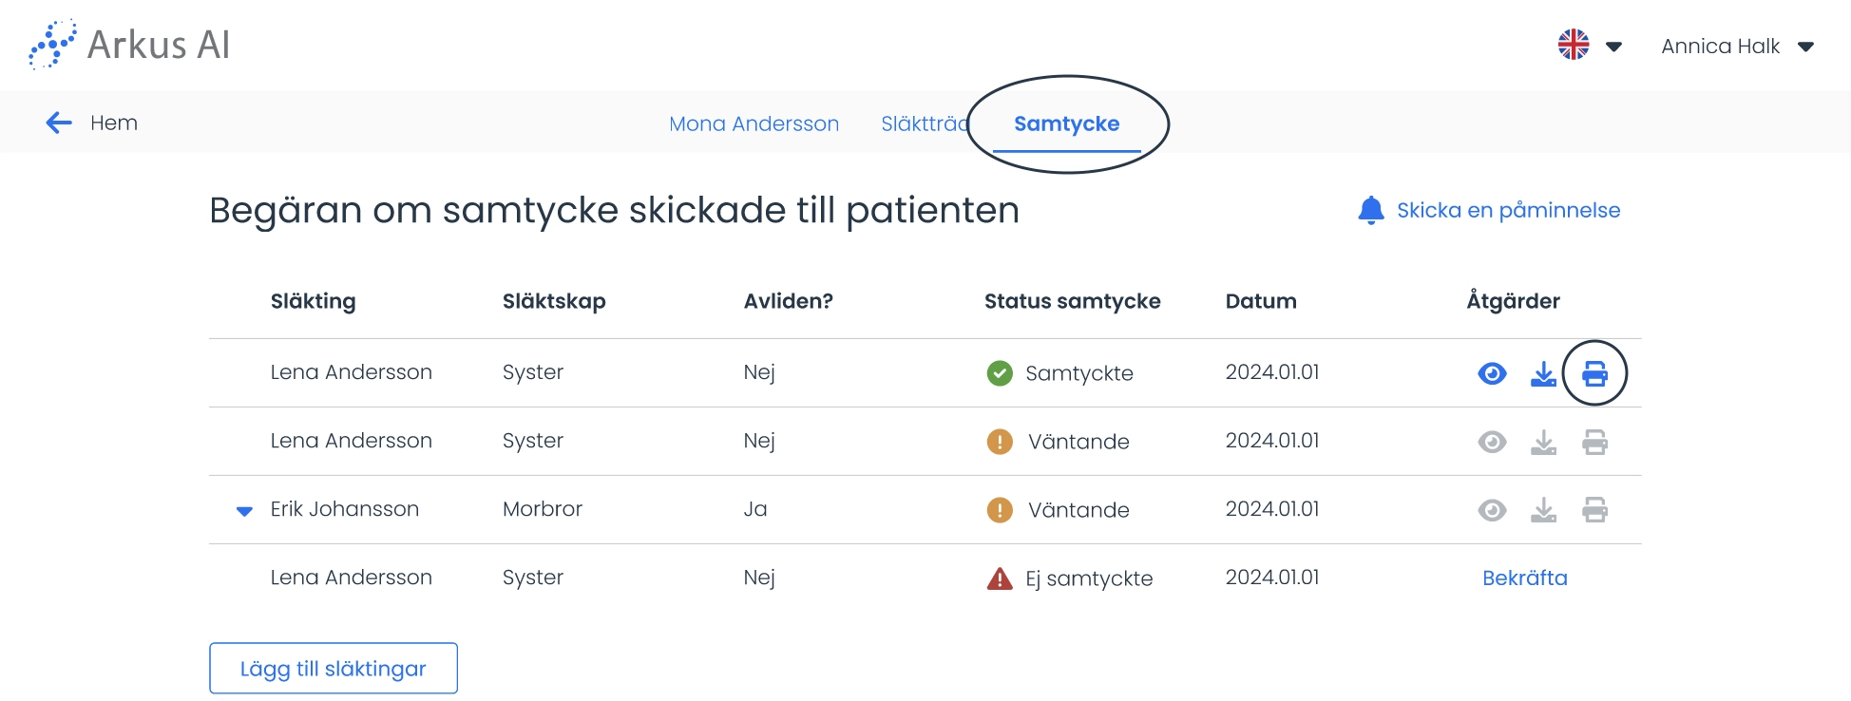Open the Släktträd tab
Image resolution: width=1851 pixels, height=701 pixels.
click(x=925, y=123)
